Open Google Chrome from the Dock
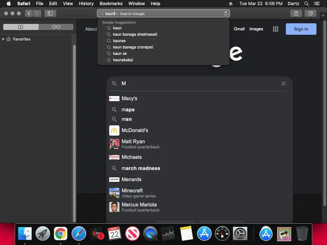The height and width of the screenshot is (245, 327). click(61, 234)
